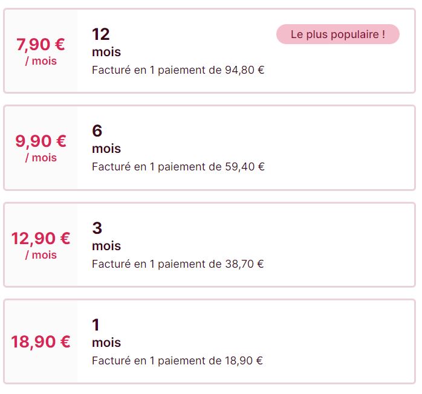The width and height of the screenshot is (422, 394).
Task: Click the 9,90 € per month price
Action: 41,141
